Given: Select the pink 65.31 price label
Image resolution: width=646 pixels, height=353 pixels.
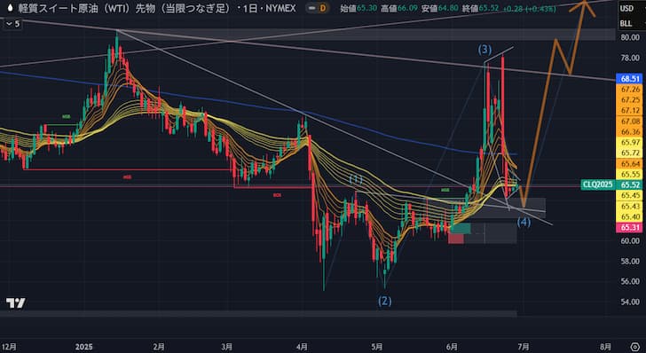Looking at the screenshot, I should (x=630, y=227).
